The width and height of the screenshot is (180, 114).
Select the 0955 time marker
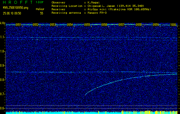[x=87, y=25]
